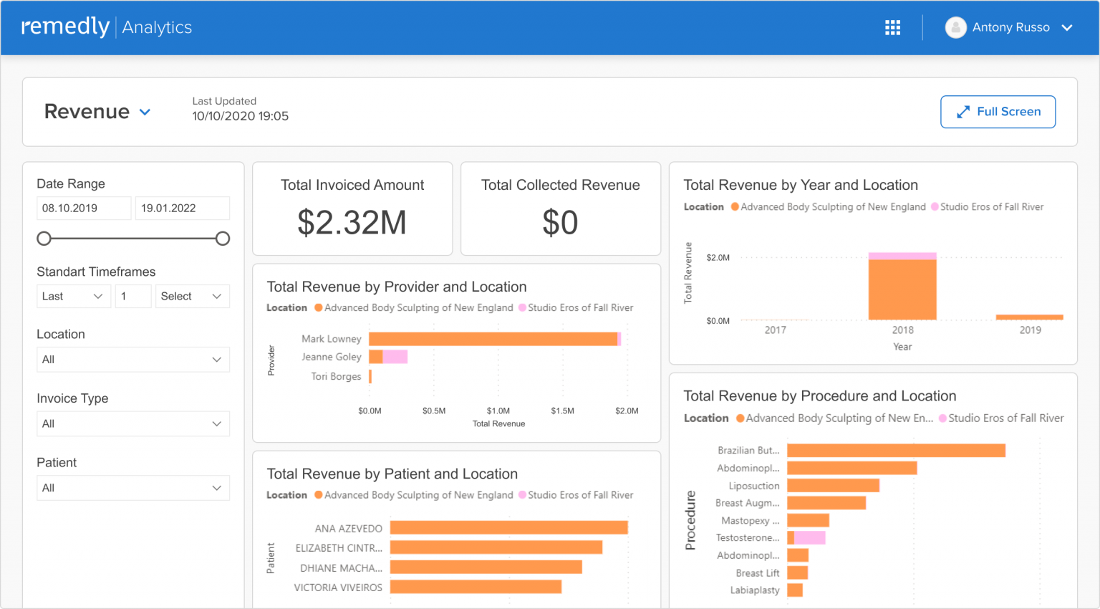Image resolution: width=1100 pixels, height=609 pixels.
Task: Click the orange Advanced Body Sculpting legend dot in Provider chart
Action: 319,308
